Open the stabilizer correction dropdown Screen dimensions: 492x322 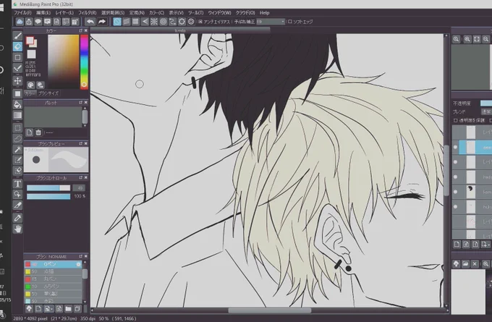271,22
